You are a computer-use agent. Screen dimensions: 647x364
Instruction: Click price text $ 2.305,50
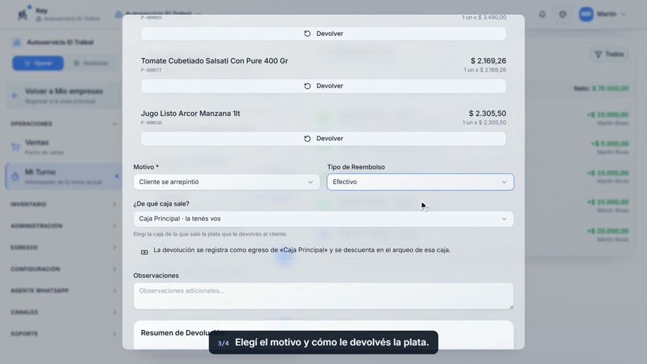(487, 113)
